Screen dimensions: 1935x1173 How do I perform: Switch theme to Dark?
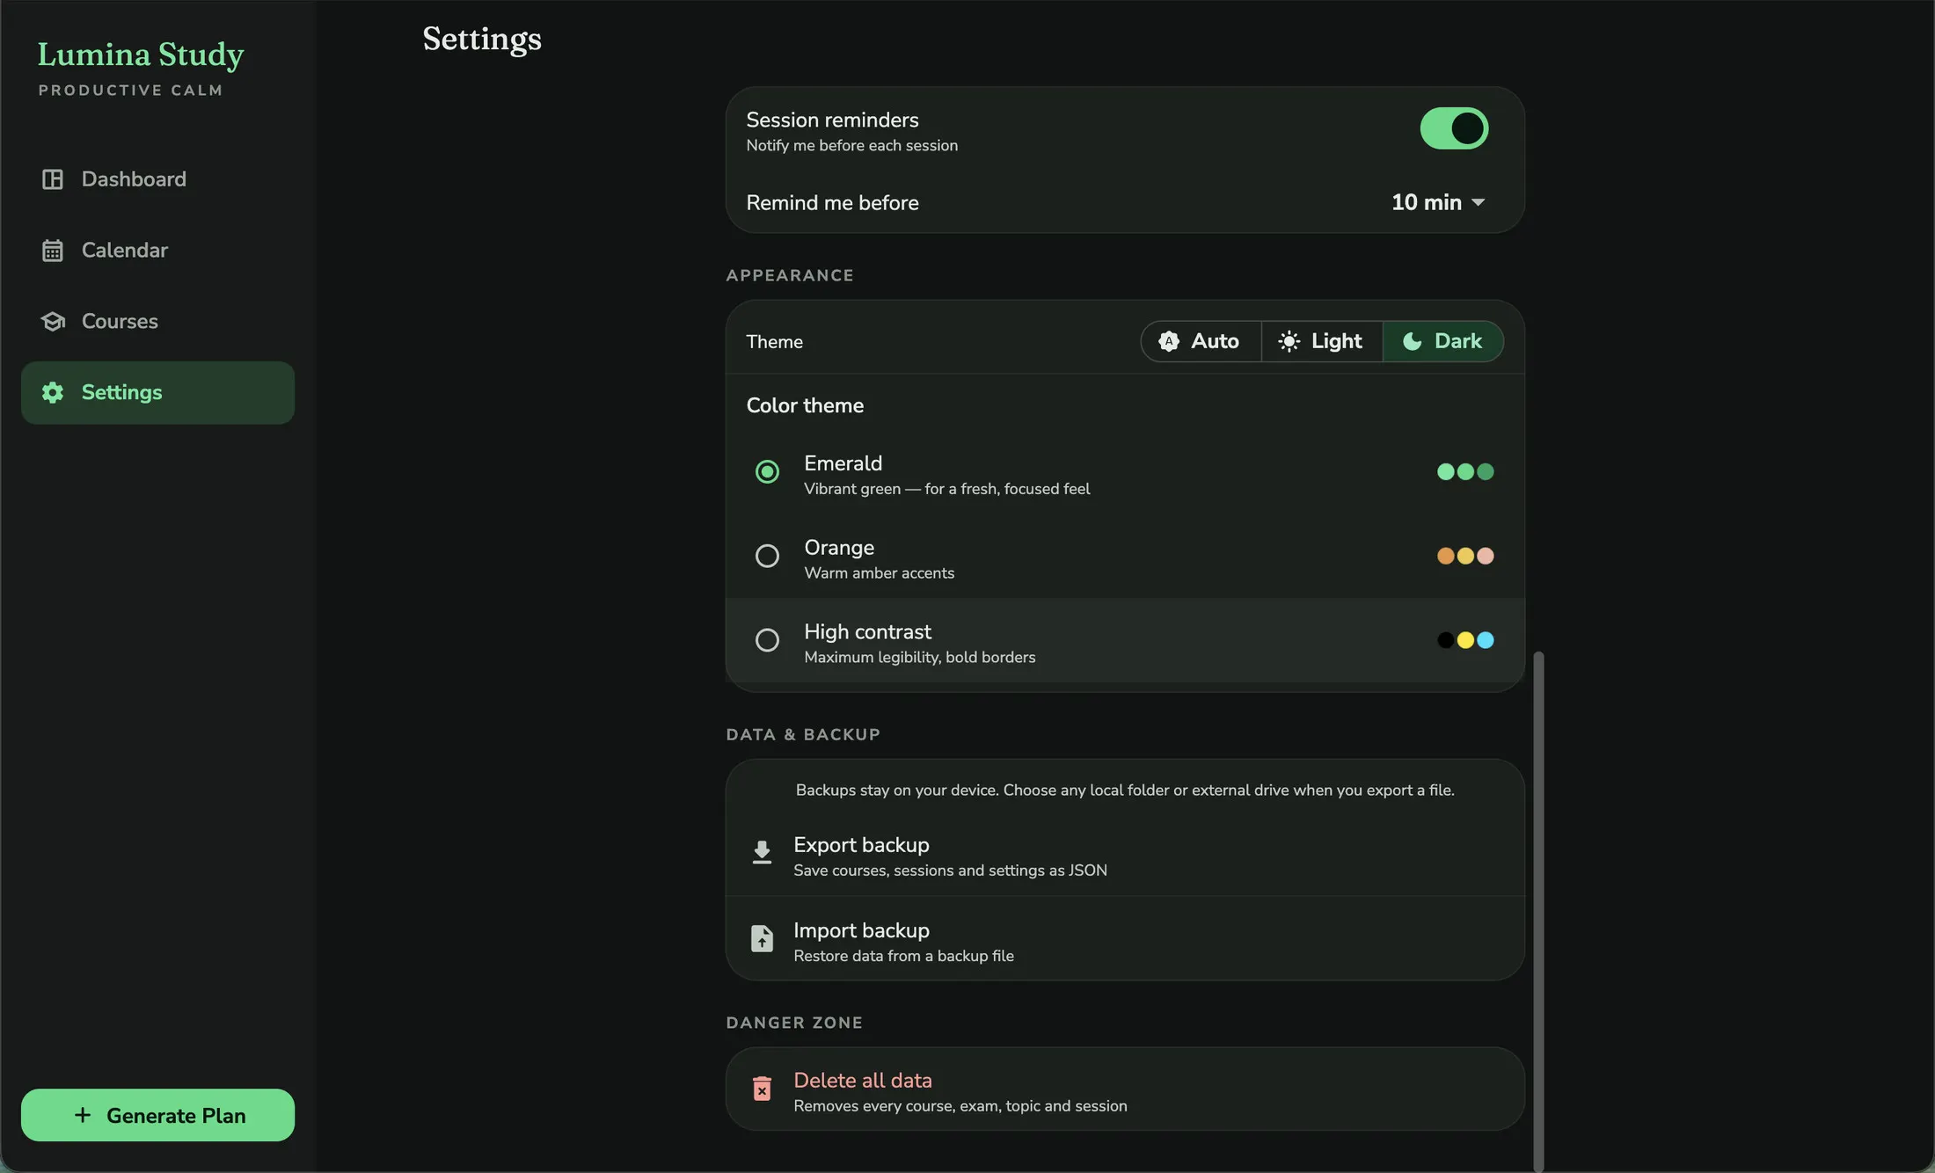tap(1443, 341)
